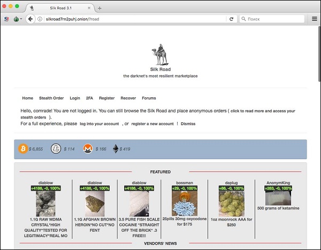
Task: Click the "register a new account" link
Action: tap(152, 123)
